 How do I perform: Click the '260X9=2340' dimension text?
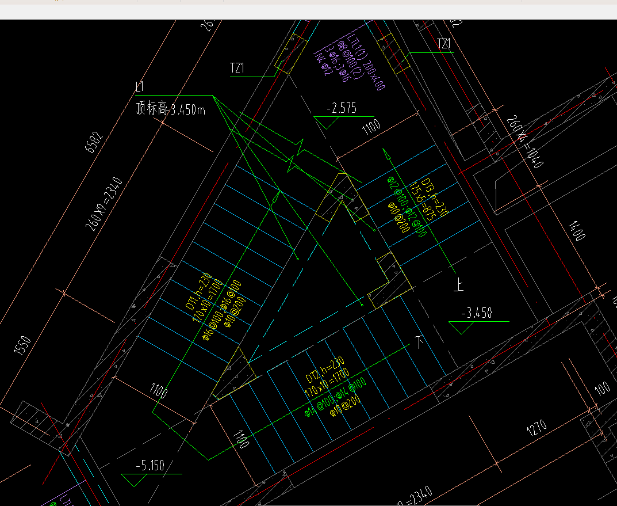pos(104,204)
